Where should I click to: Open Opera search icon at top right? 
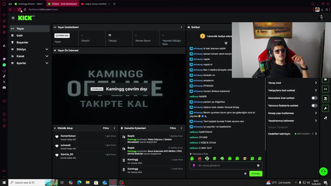click(x=313, y=4)
